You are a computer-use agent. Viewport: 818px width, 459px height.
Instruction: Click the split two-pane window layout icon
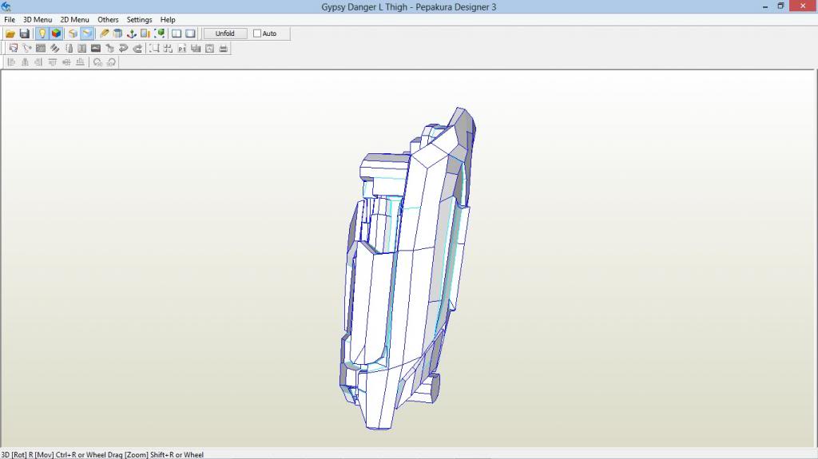177,34
